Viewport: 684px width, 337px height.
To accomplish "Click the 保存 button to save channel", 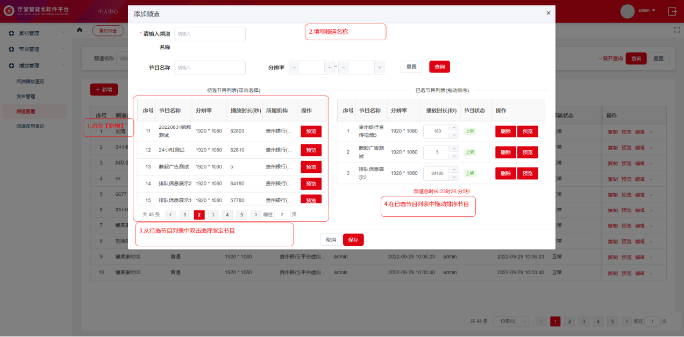I will click(x=353, y=240).
